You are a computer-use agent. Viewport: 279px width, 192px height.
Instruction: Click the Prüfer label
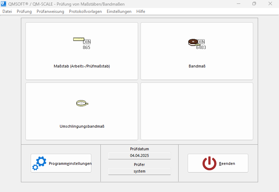tap(139, 165)
